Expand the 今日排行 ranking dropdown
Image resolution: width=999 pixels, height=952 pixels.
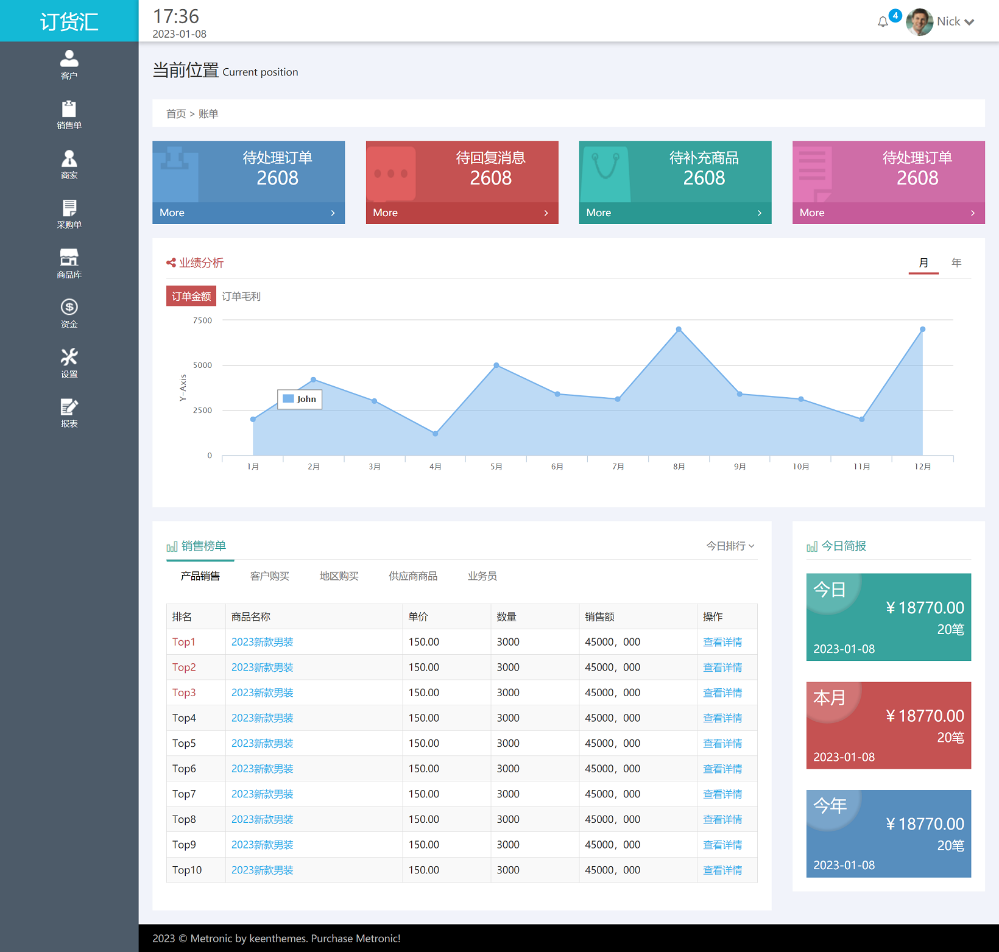point(729,546)
